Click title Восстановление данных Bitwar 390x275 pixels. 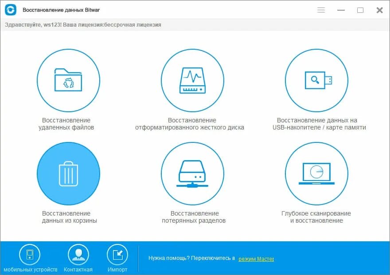coord(61,10)
